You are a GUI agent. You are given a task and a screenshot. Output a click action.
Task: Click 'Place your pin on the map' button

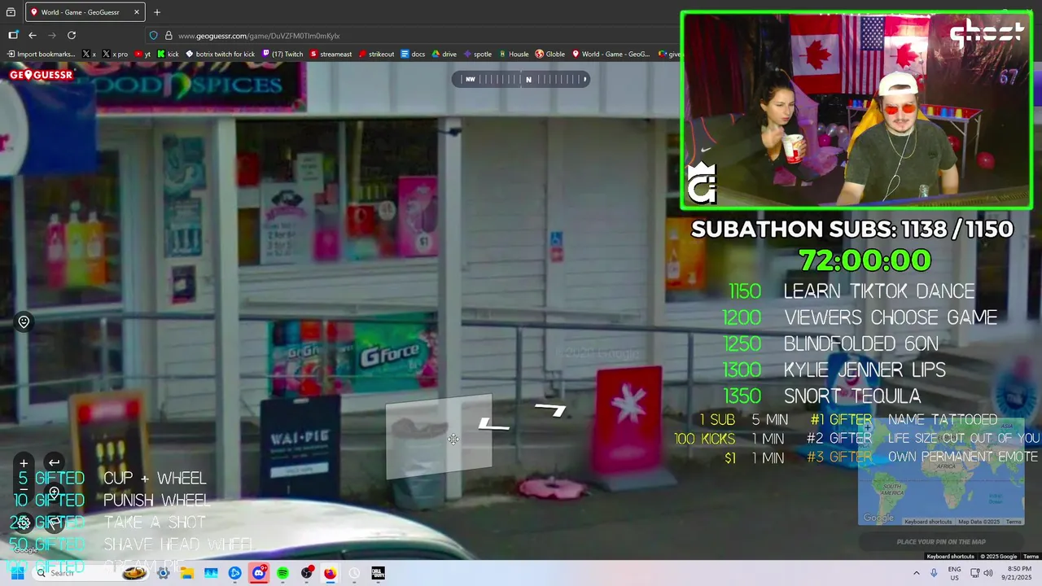(941, 542)
